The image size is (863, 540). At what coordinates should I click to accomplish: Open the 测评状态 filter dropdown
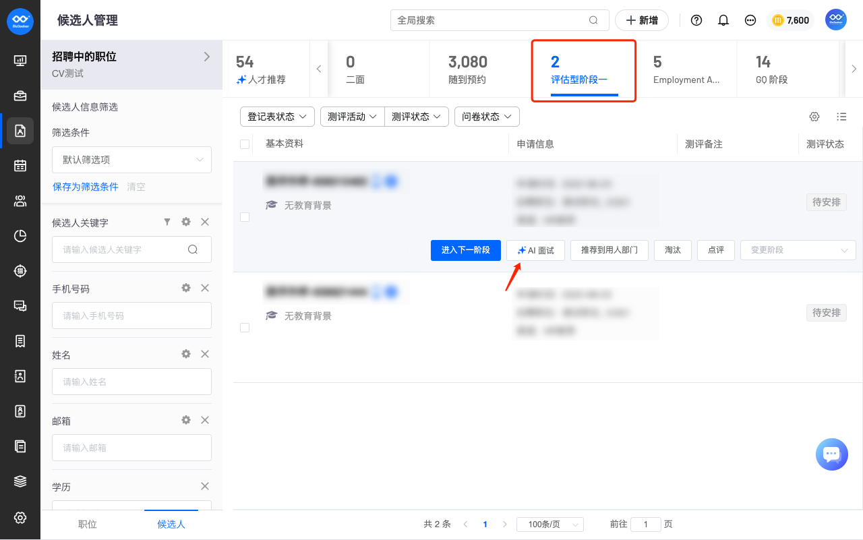pyautogui.click(x=417, y=117)
